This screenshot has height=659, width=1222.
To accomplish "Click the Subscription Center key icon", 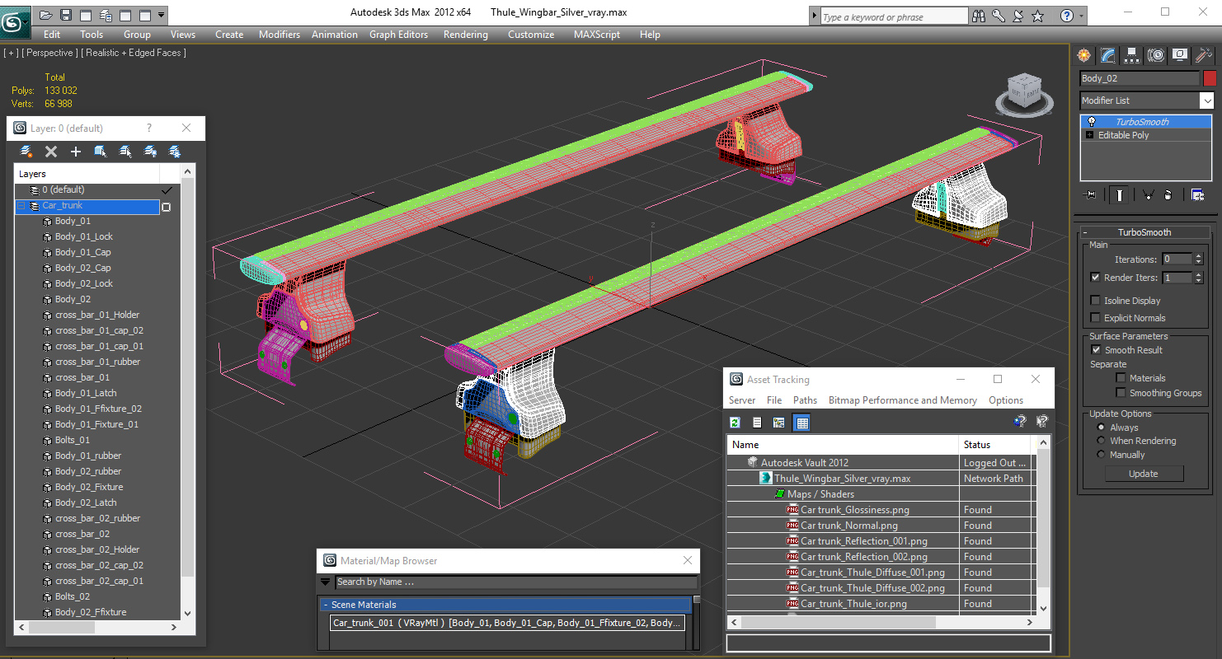I will point(999,16).
